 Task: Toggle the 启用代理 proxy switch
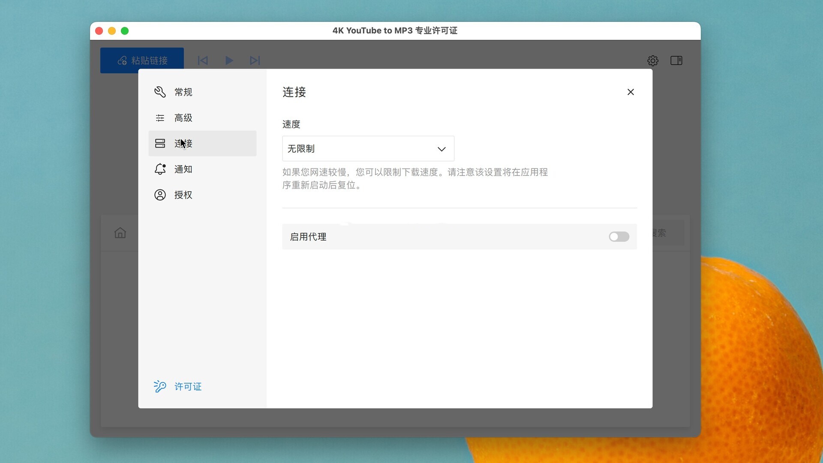pos(619,237)
